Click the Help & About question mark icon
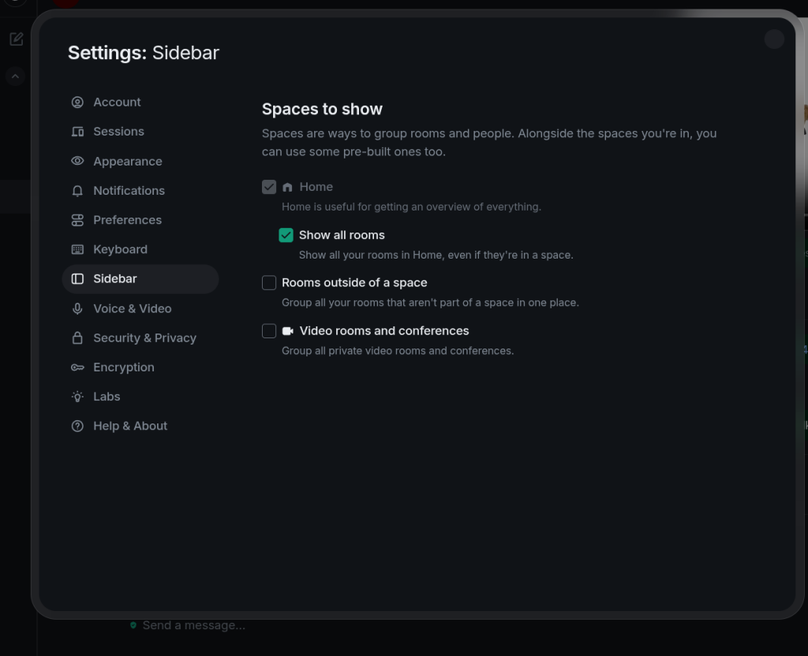Screen dimensions: 808x656 pyautogui.click(x=77, y=426)
